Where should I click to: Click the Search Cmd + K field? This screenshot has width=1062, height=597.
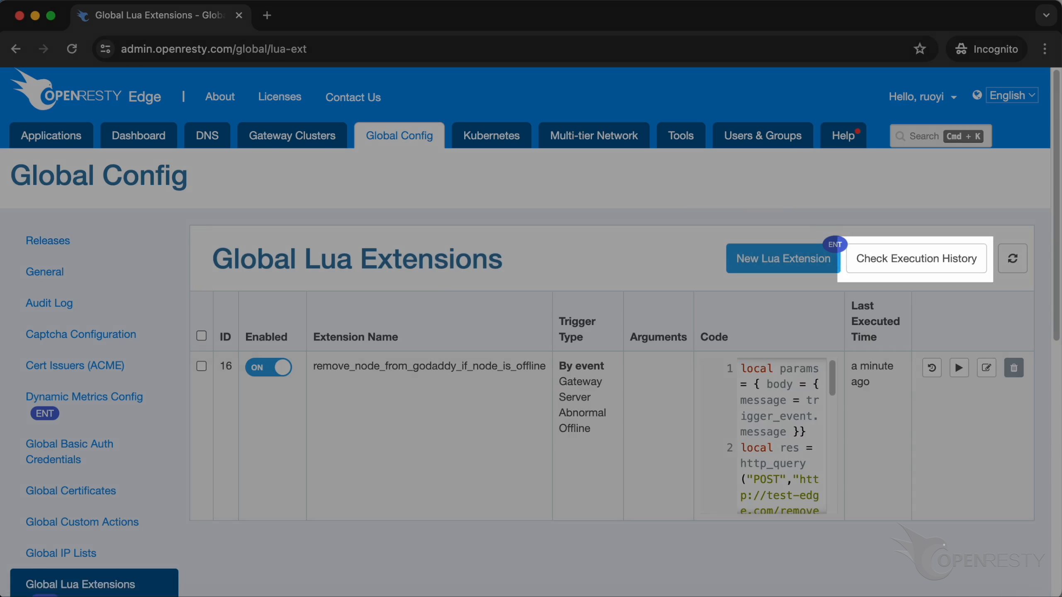940,136
